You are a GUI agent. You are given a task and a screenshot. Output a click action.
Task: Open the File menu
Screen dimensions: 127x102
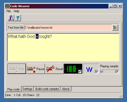click(x=9, y=11)
